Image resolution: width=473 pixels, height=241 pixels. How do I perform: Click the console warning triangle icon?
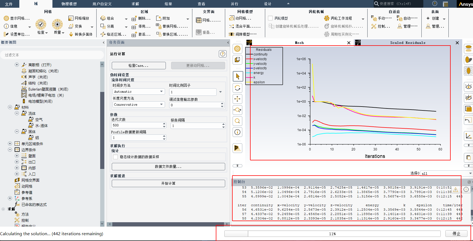click(x=456, y=190)
